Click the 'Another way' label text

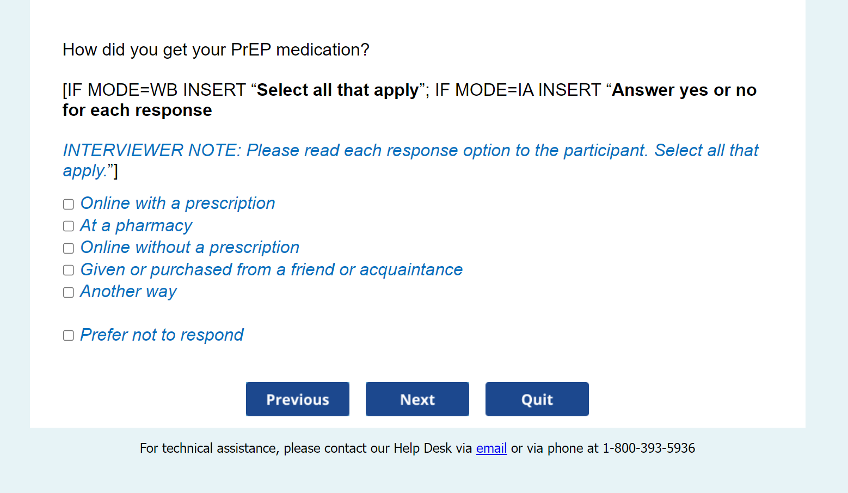[128, 292]
